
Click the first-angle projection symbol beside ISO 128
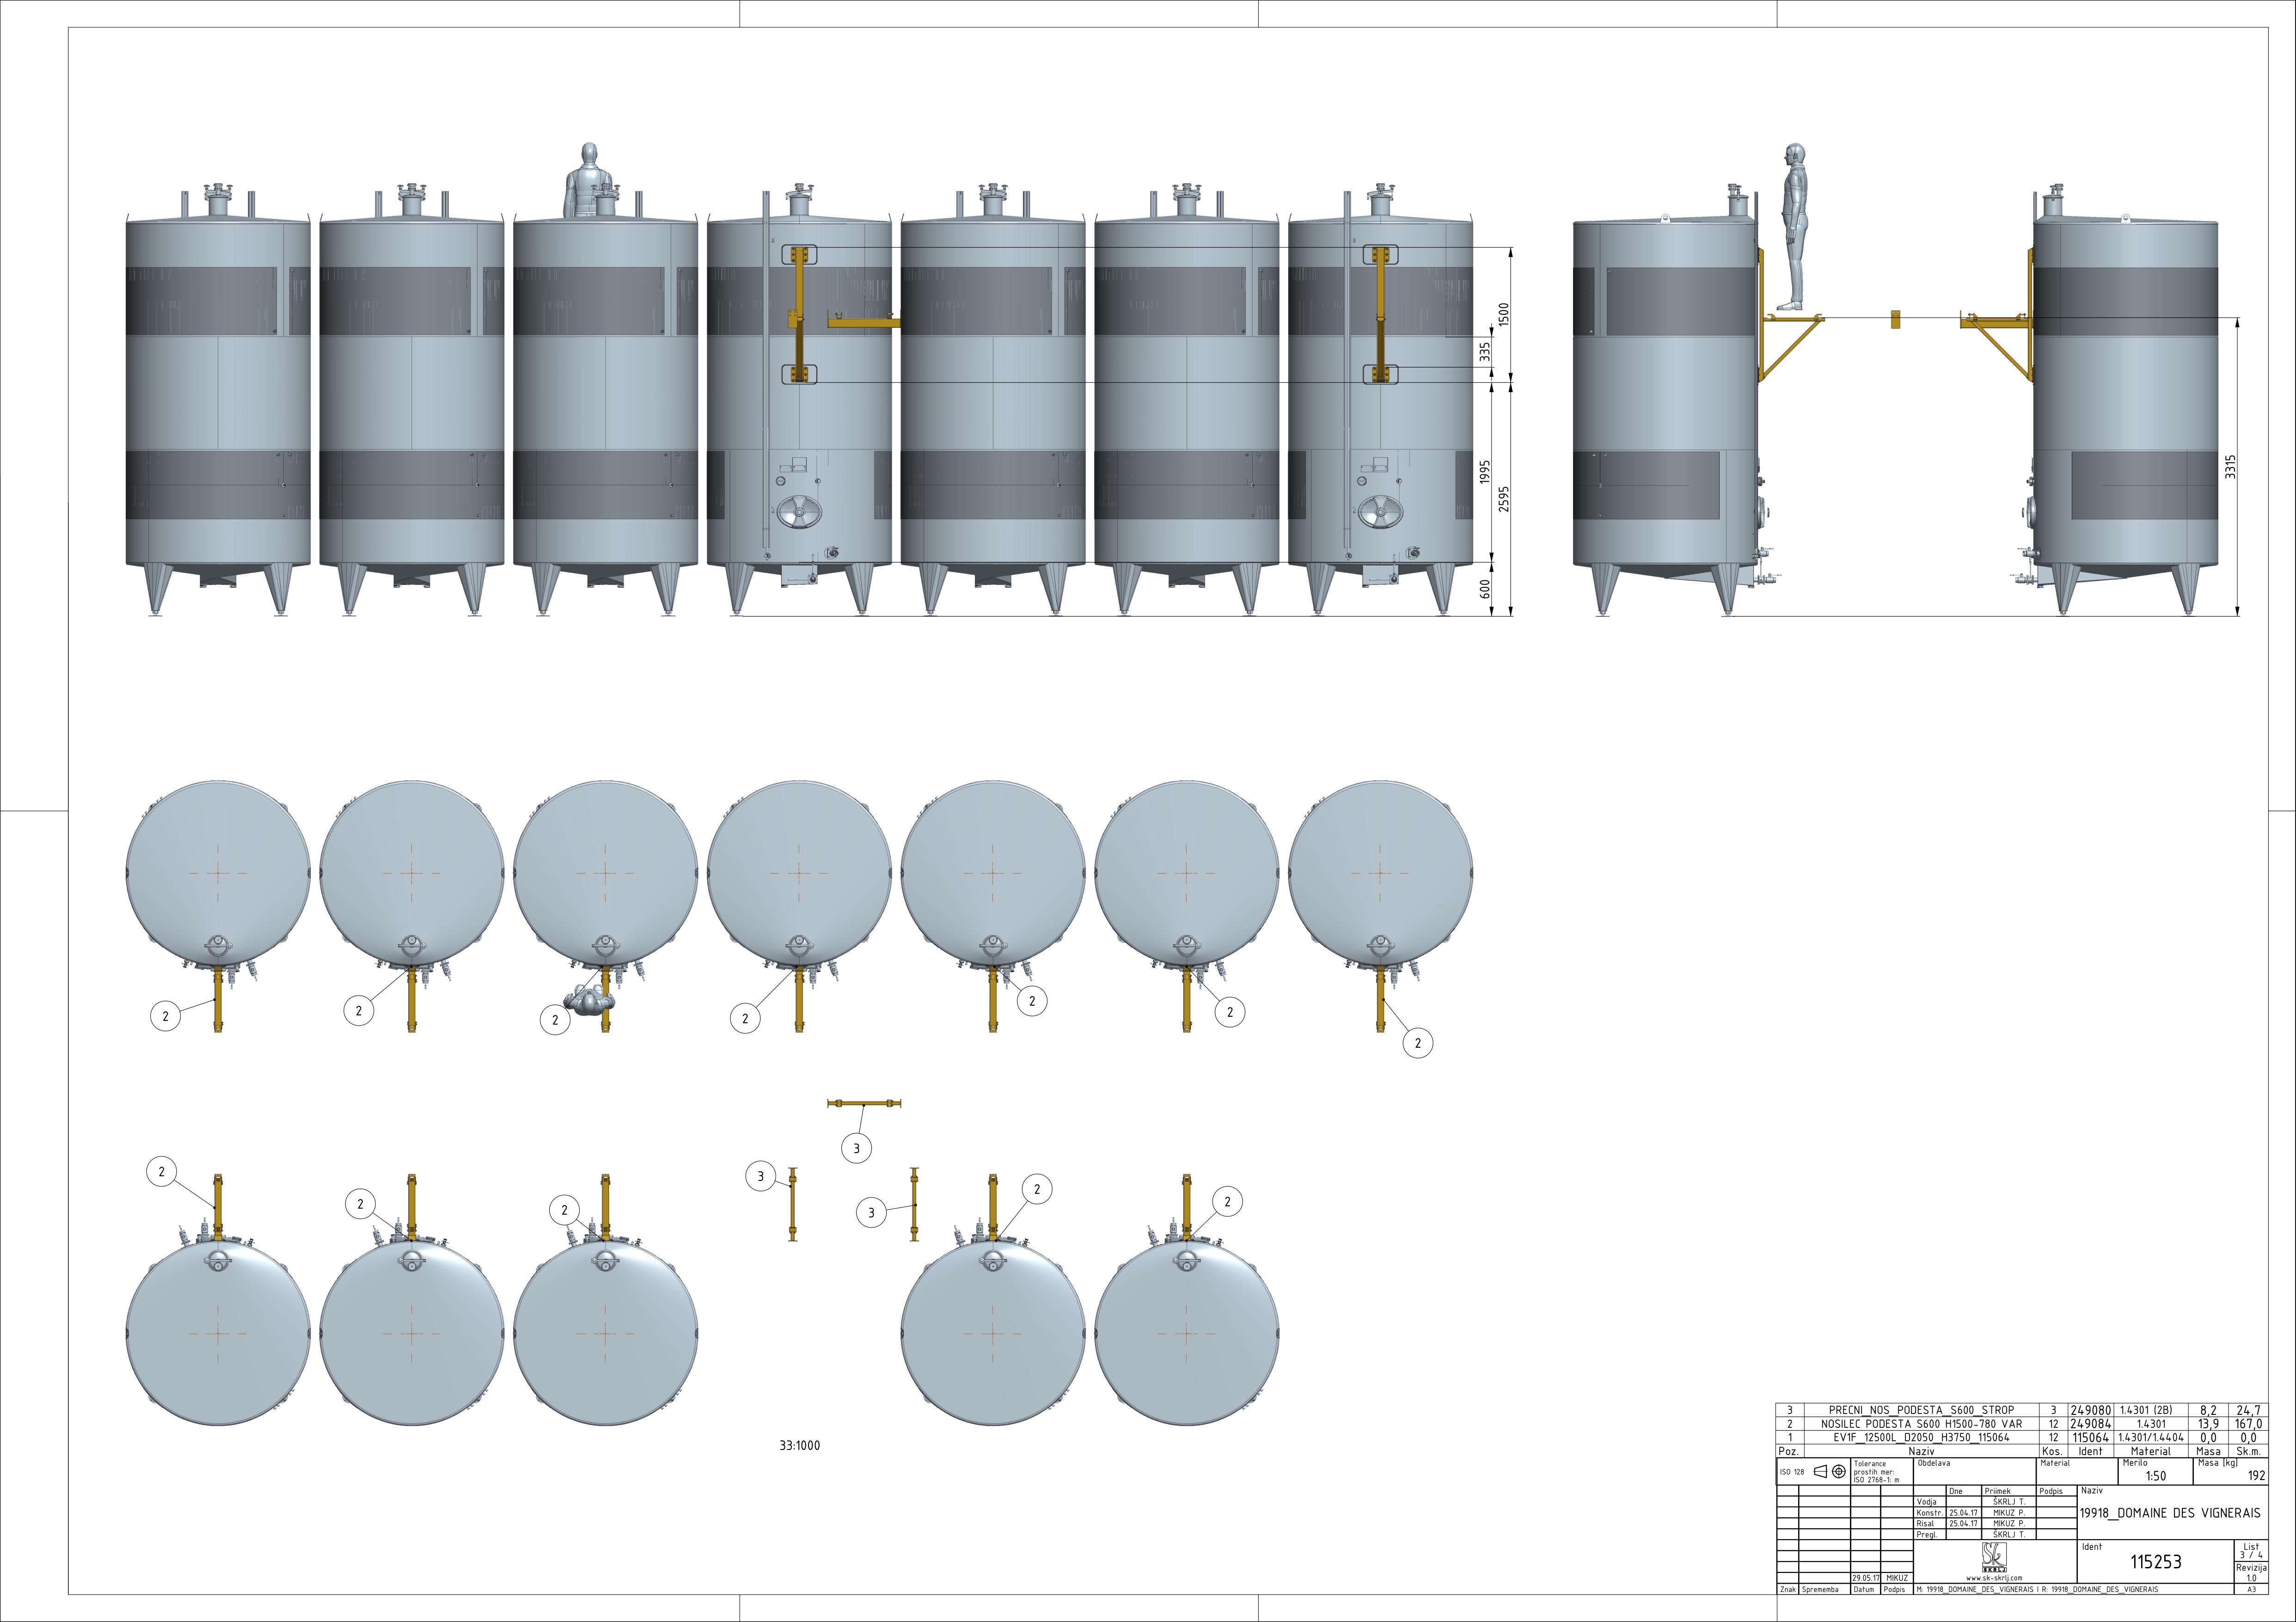[x=1830, y=1472]
